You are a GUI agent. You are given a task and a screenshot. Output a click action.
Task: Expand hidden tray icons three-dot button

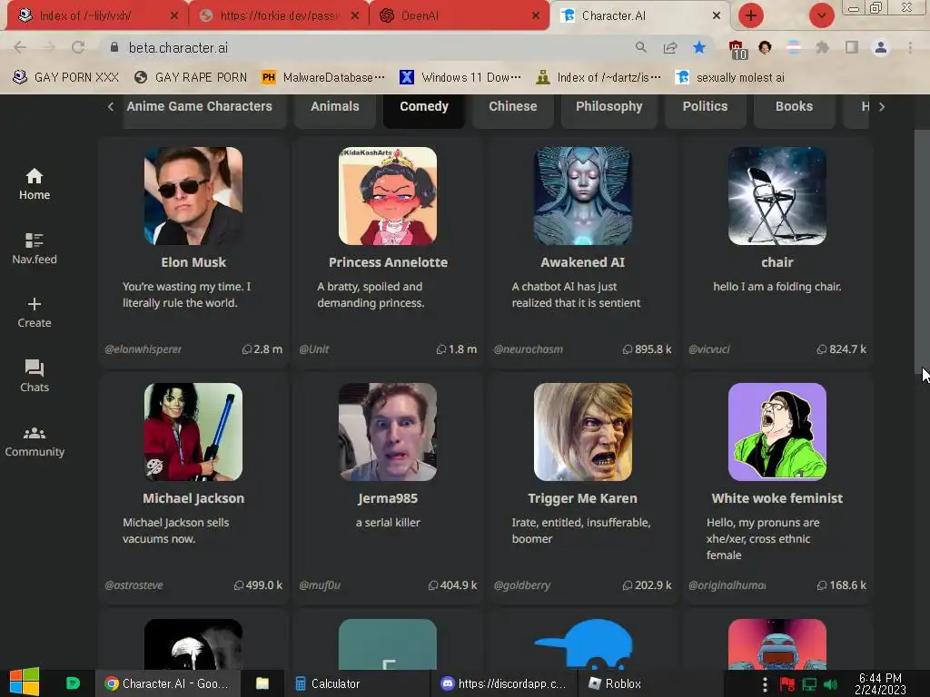pyautogui.click(x=765, y=683)
